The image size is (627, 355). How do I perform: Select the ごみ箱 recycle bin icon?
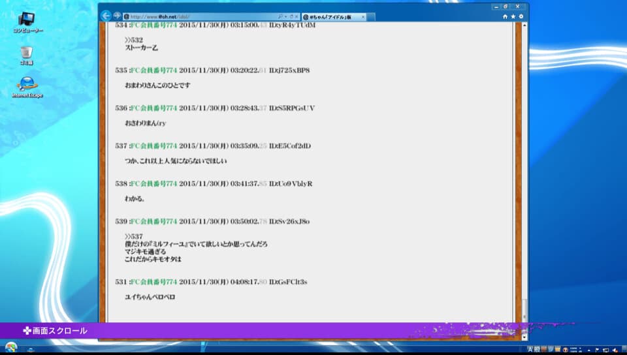coord(26,55)
